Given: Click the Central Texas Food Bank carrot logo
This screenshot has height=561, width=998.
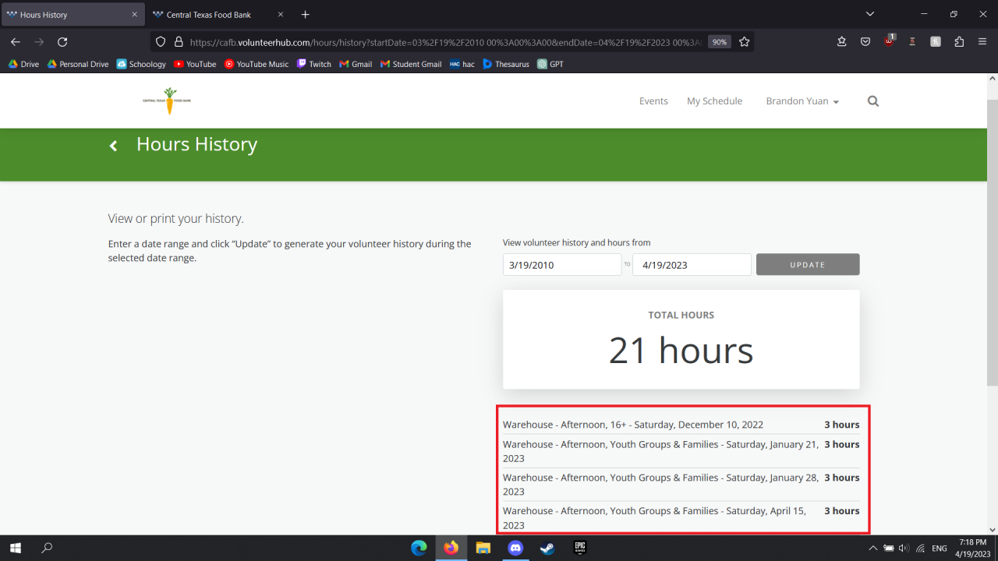Looking at the screenshot, I should 168,101.
